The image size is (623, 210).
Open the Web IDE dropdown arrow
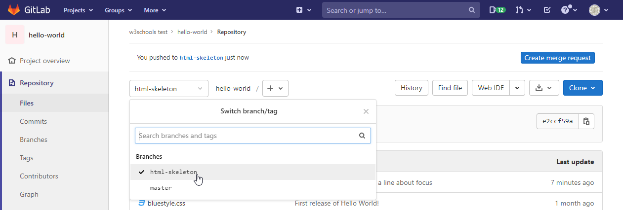(517, 88)
